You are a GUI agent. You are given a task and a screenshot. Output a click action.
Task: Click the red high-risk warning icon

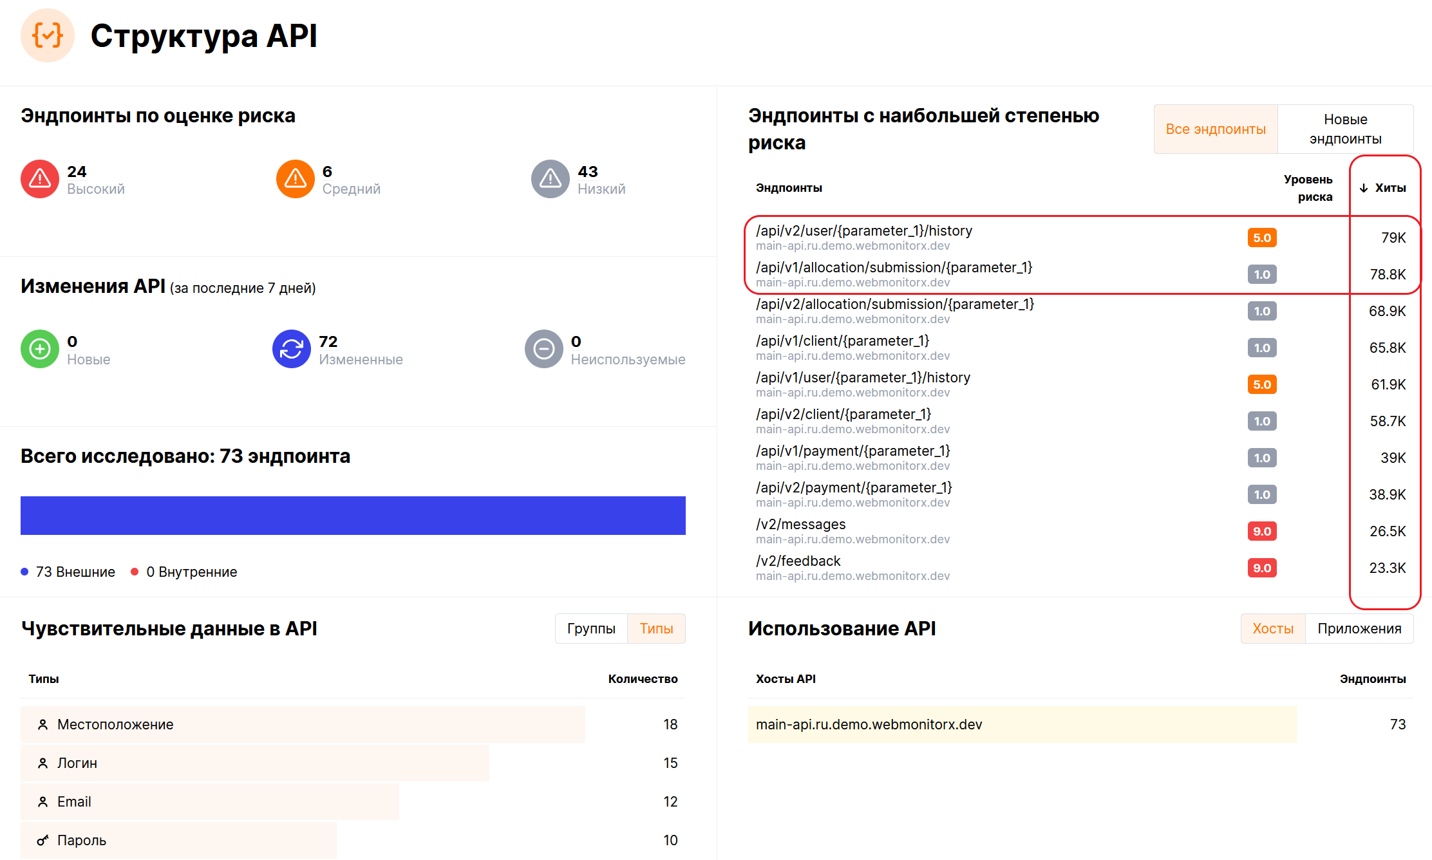tap(40, 179)
